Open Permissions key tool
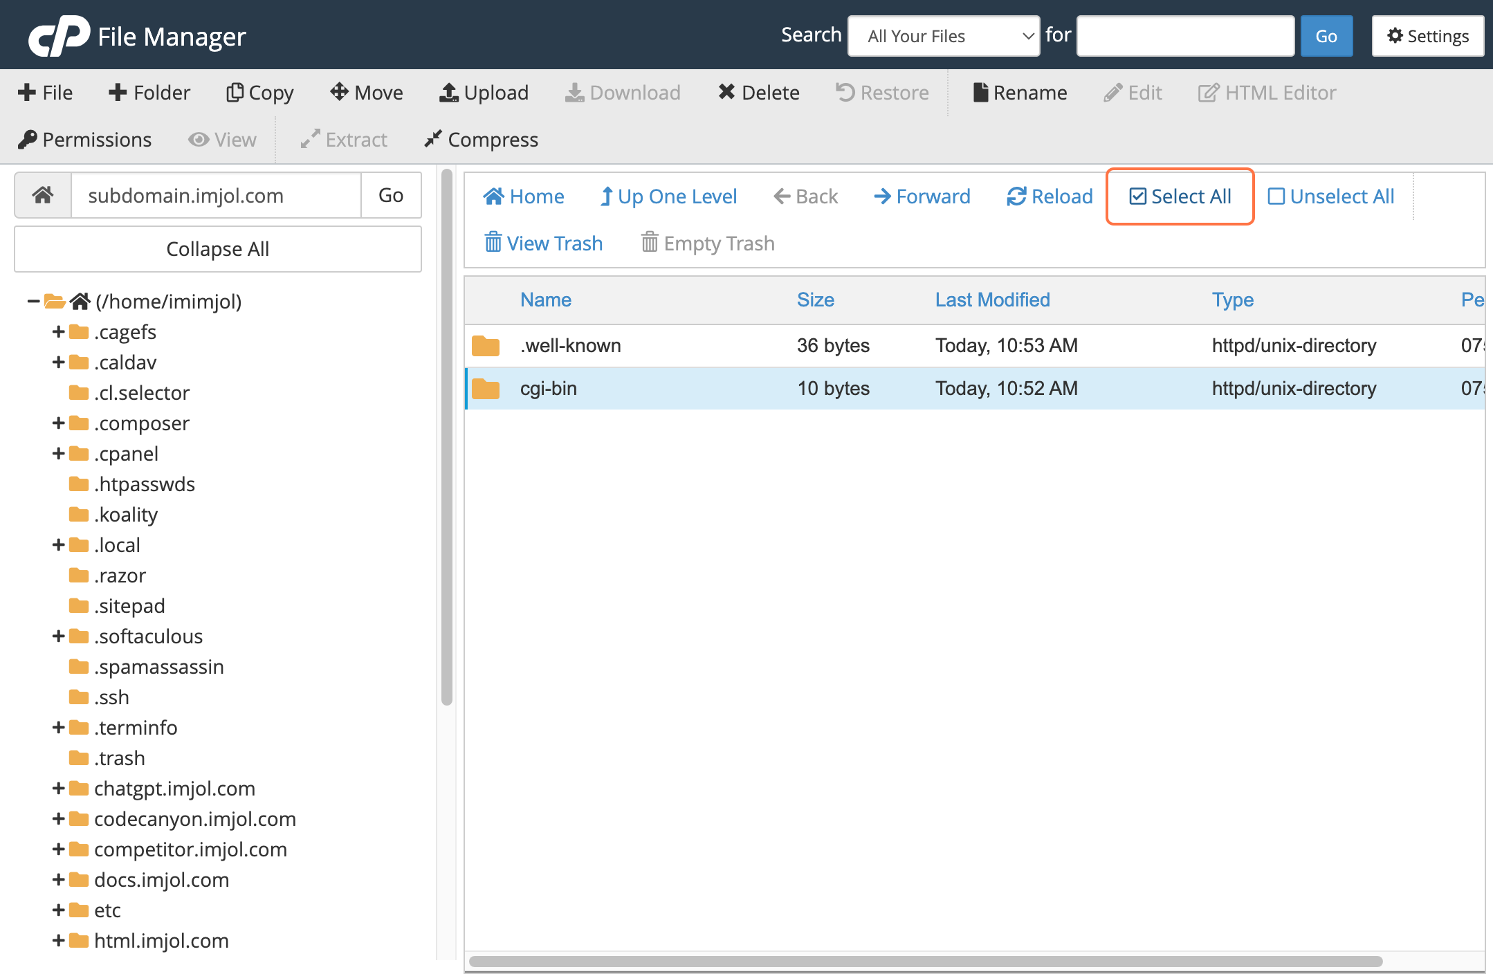Screen dimensions: 1493x974 pos(84,140)
